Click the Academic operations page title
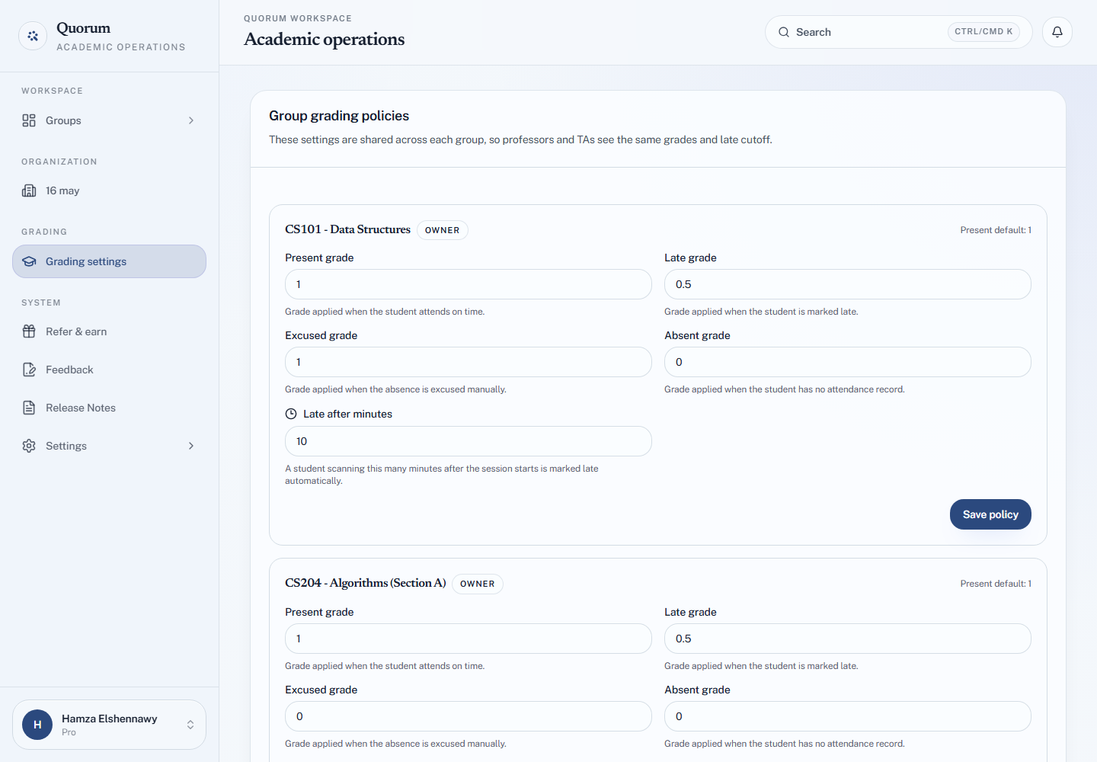Screen dimensions: 1097x762 (325, 39)
